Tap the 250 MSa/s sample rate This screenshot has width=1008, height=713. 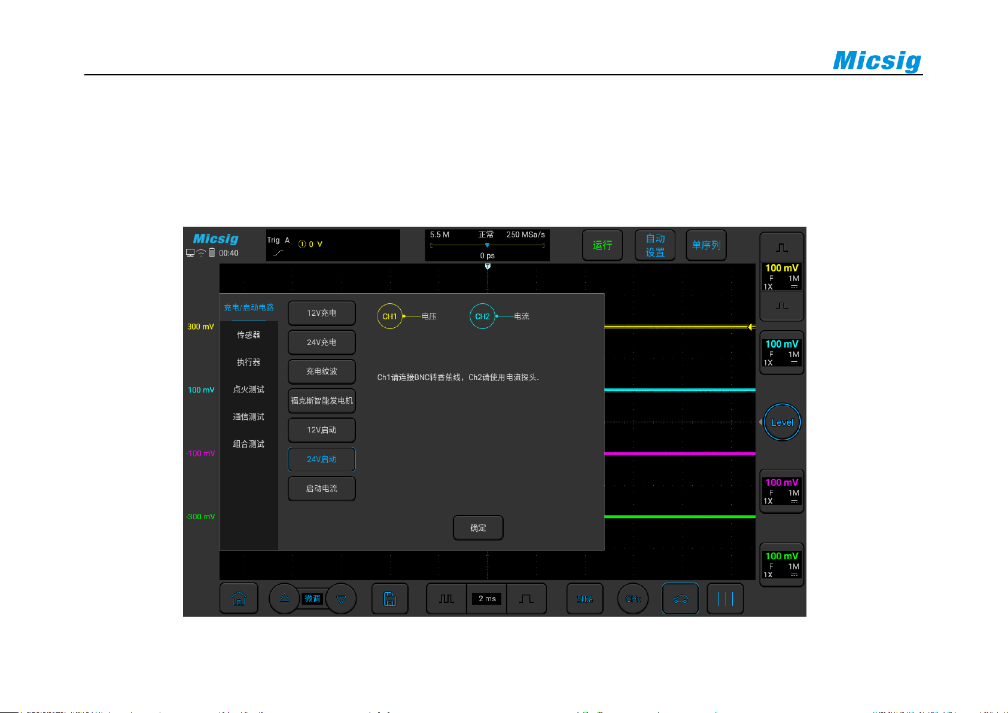[x=525, y=234]
